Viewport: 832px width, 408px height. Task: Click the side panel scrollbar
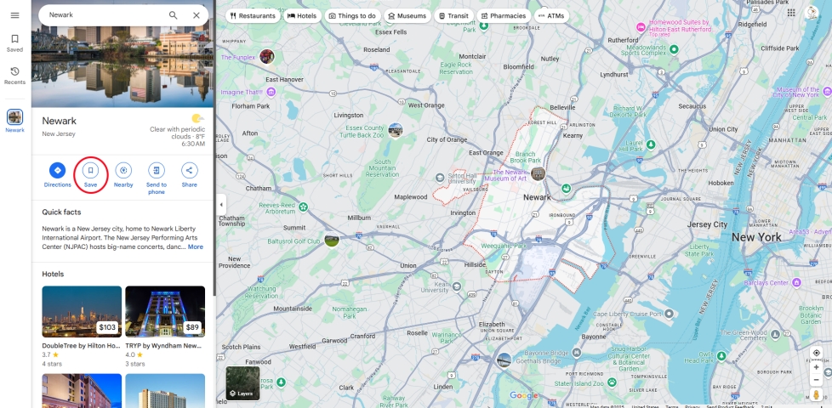click(214, 149)
